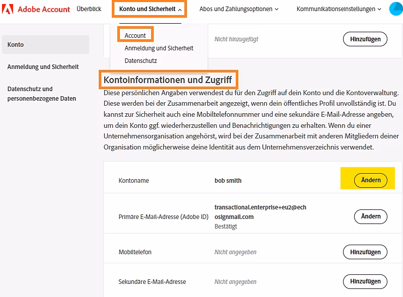Click the Kontoinformationen und Zugriff heading
Screen dimensions: 403x297
pos(169,79)
